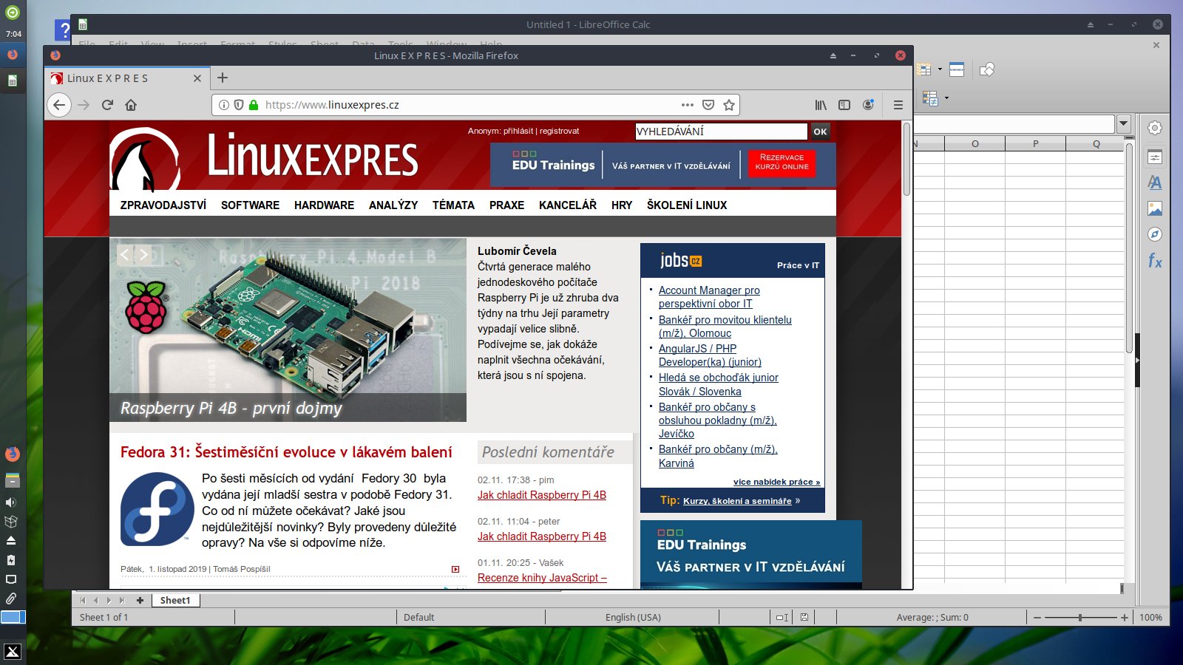Open clipboard paperclip tray icon
This screenshot has height=665, width=1183.
click(11, 598)
